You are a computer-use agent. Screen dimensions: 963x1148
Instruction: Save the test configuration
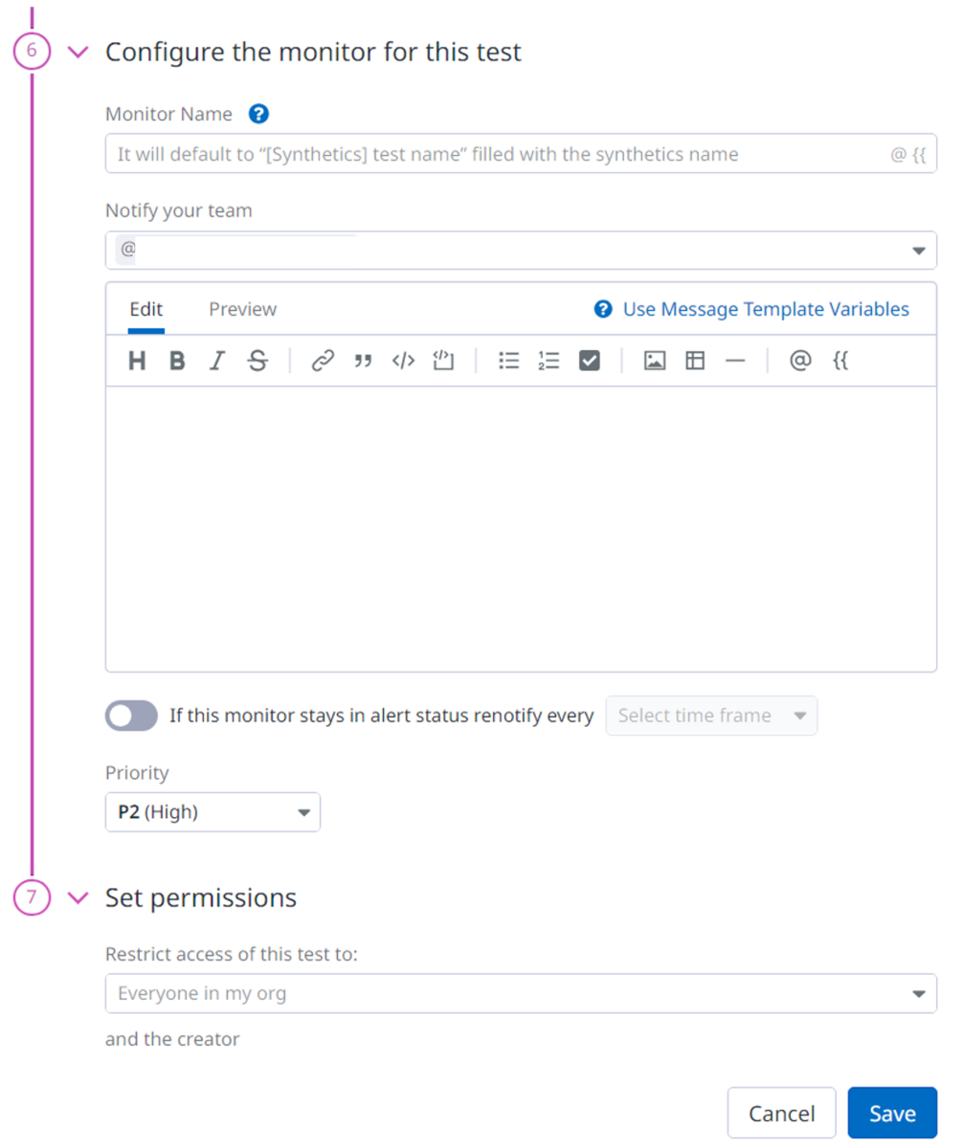tap(892, 1114)
